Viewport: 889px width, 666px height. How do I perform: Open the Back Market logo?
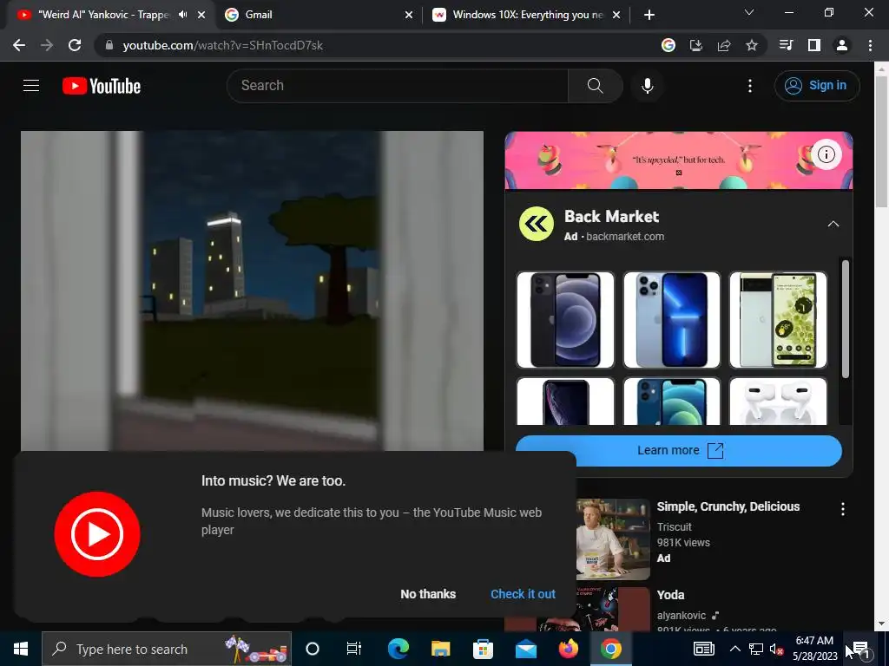coord(537,225)
